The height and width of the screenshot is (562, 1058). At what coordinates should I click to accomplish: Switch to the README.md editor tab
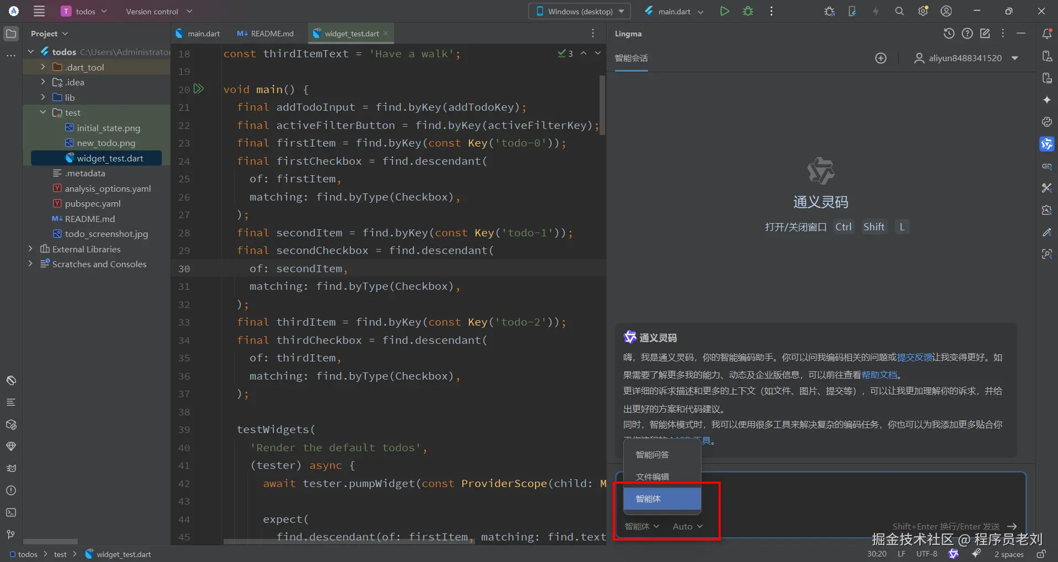coord(265,34)
